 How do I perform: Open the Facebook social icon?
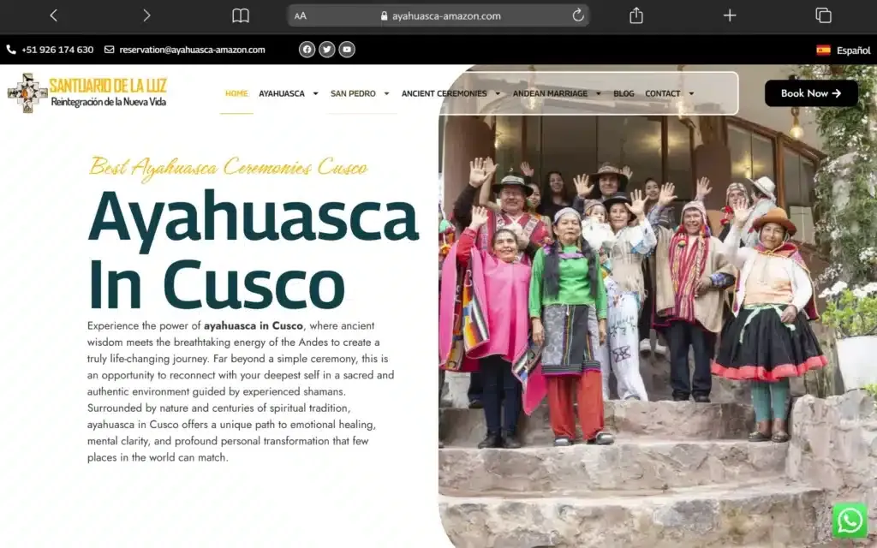click(x=307, y=49)
